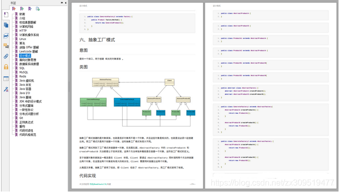The height and width of the screenshot is (192, 339).
Task: Jump to the Java 容器 bookmark
Action: (25, 89)
